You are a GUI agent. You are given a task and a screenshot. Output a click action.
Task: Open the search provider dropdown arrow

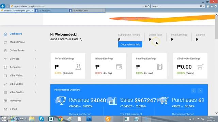click(x=203, y=6)
